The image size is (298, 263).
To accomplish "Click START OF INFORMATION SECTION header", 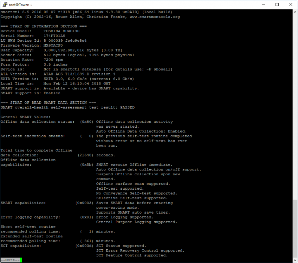I will tap(44, 26).
